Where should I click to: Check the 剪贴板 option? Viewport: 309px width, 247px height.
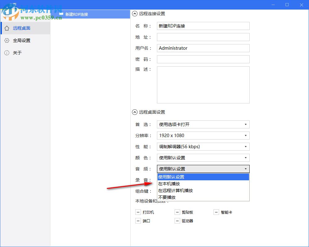coord(177,212)
